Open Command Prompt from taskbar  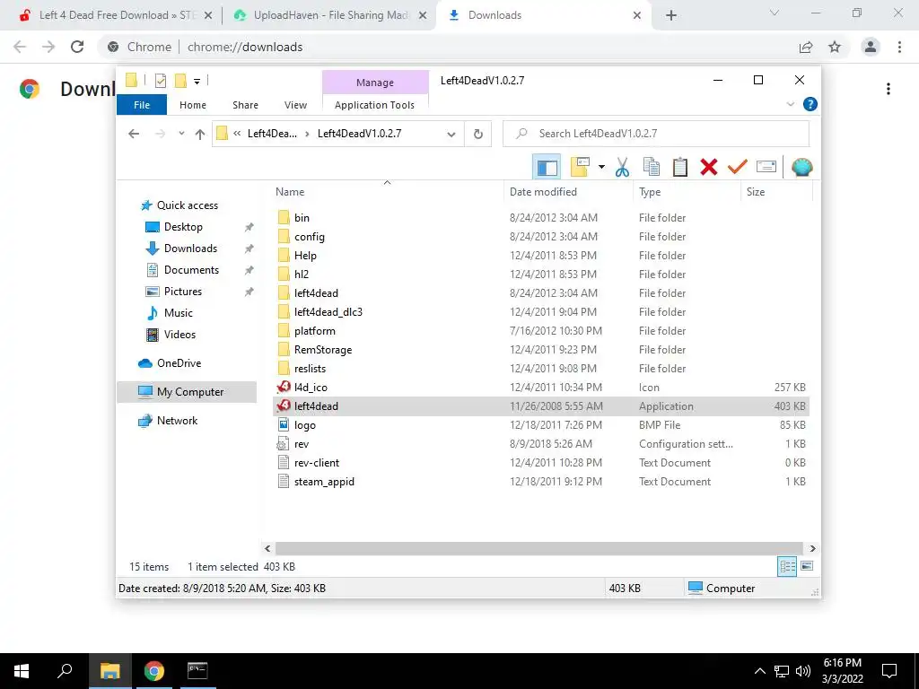click(197, 671)
